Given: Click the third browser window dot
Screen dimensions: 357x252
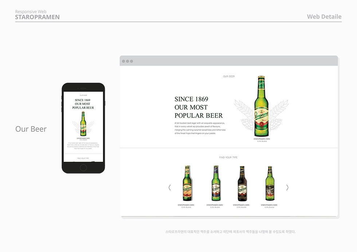Looking at the screenshot, I should point(132,61).
